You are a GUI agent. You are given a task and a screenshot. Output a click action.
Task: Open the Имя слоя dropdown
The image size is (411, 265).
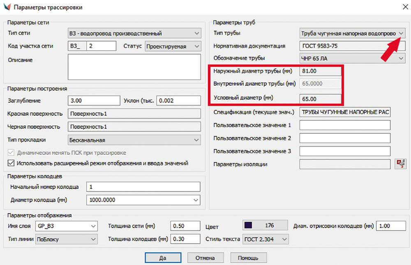pos(93,226)
